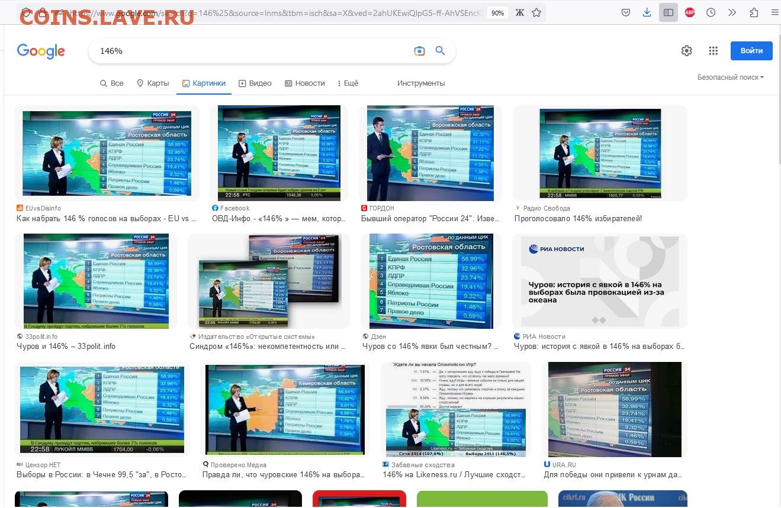This screenshot has width=781, height=508.
Task: Toggle Firefox reader sidebar icon
Action: (x=668, y=12)
